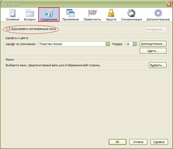
Task: Click the Выбрать languages button
Action: [158, 65]
